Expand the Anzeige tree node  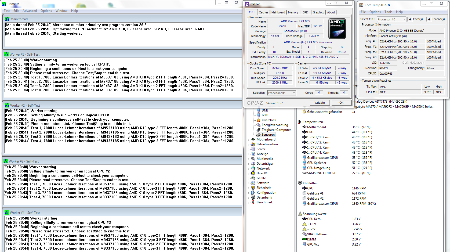249,154
